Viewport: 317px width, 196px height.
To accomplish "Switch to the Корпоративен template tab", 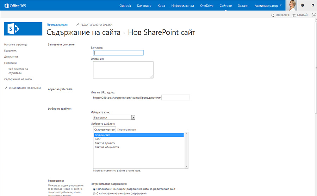I will click(126, 130).
